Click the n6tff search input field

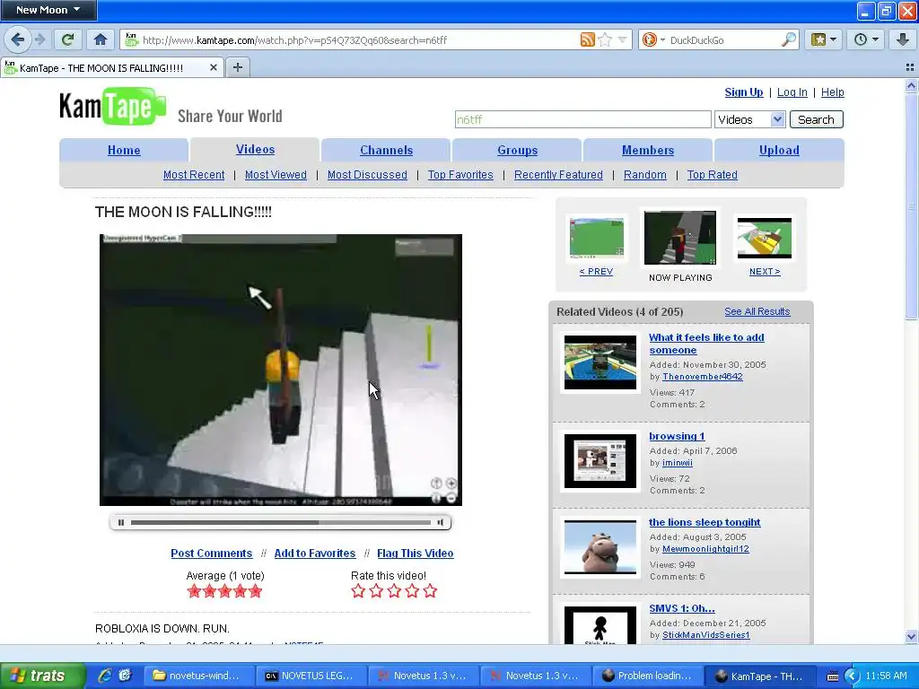tap(582, 119)
